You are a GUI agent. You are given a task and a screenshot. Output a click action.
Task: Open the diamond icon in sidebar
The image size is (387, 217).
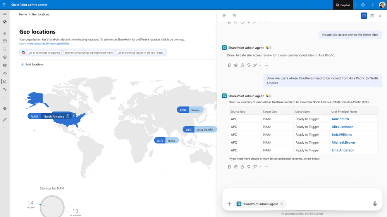(x=5, y=108)
